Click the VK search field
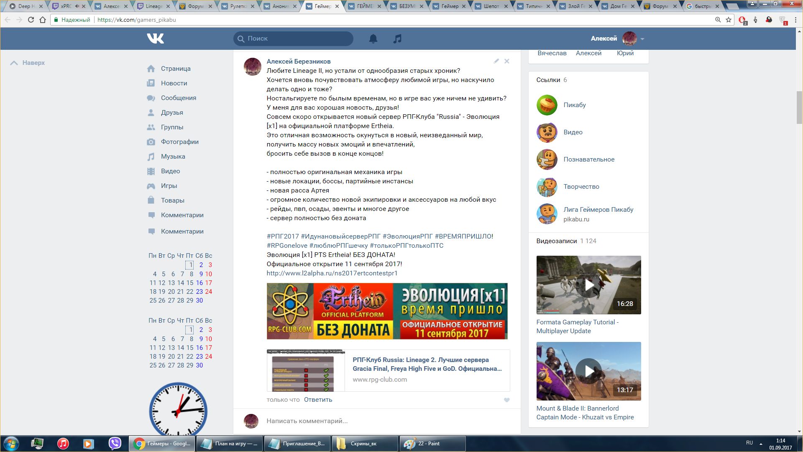The height and width of the screenshot is (452, 803). (293, 39)
